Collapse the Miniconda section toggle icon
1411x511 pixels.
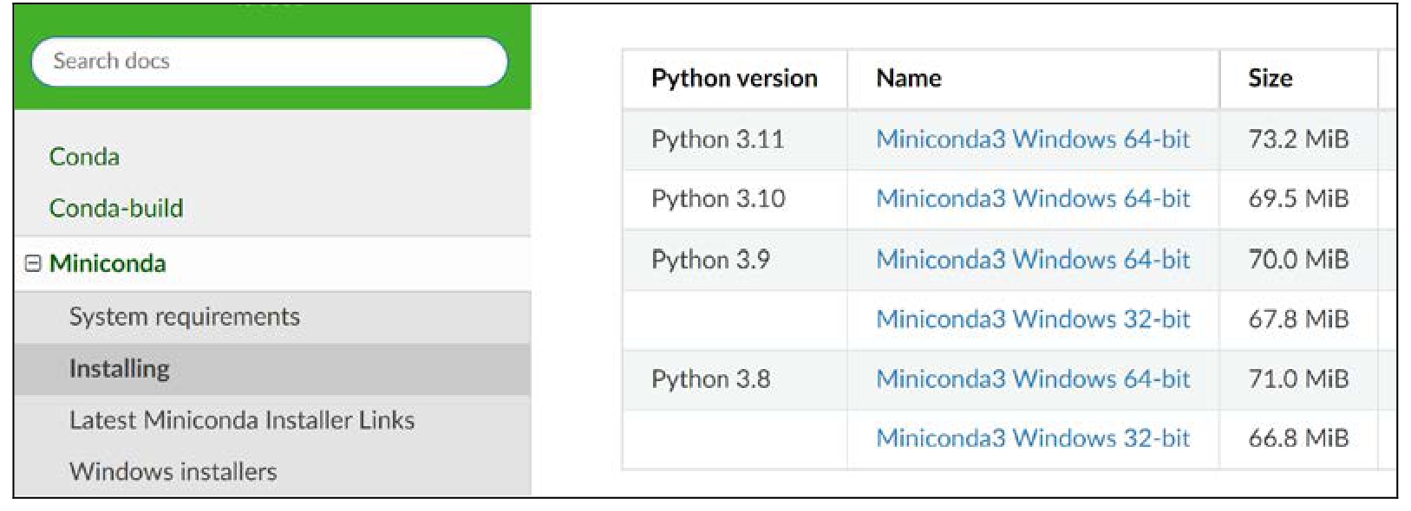(x=33, y=263)
